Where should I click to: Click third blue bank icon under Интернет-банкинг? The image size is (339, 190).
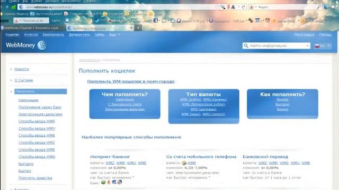[114, 182]
